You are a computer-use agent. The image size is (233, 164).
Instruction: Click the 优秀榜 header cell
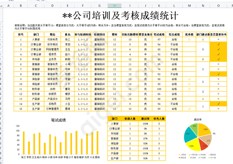[189, 35]
